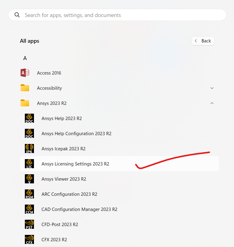234x247 pixels.
Task: Select CAD Configuration Manager 2023 R2 entry
Action: tap(79, 209)
